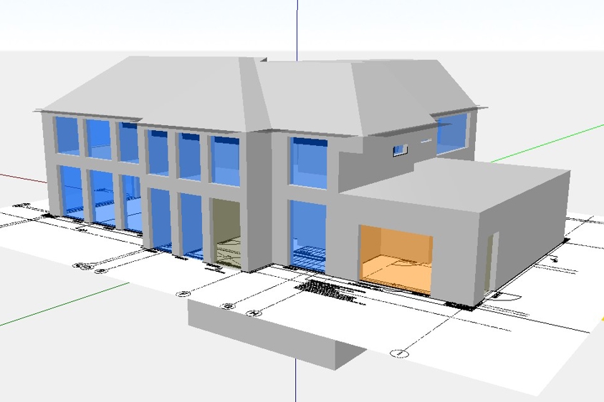Select the side door on garage wall
Viewport: 604px width, 402px height.
point(492,263)
